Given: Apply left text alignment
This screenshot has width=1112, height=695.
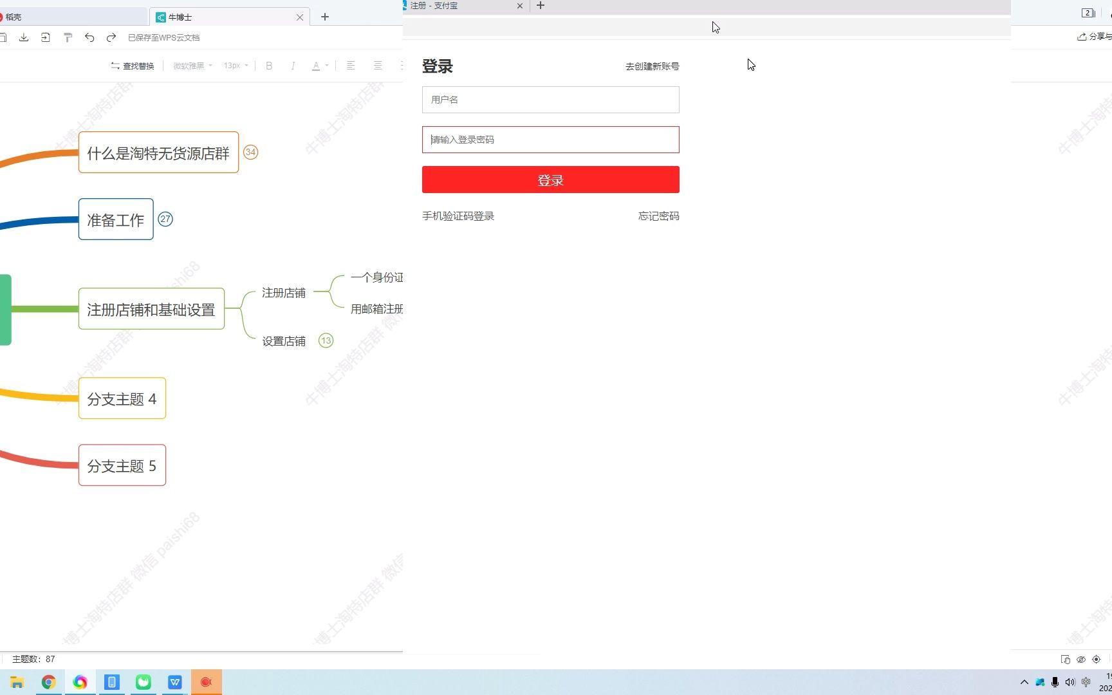Looking at the screenshot, I should click(x=351, y=66).
